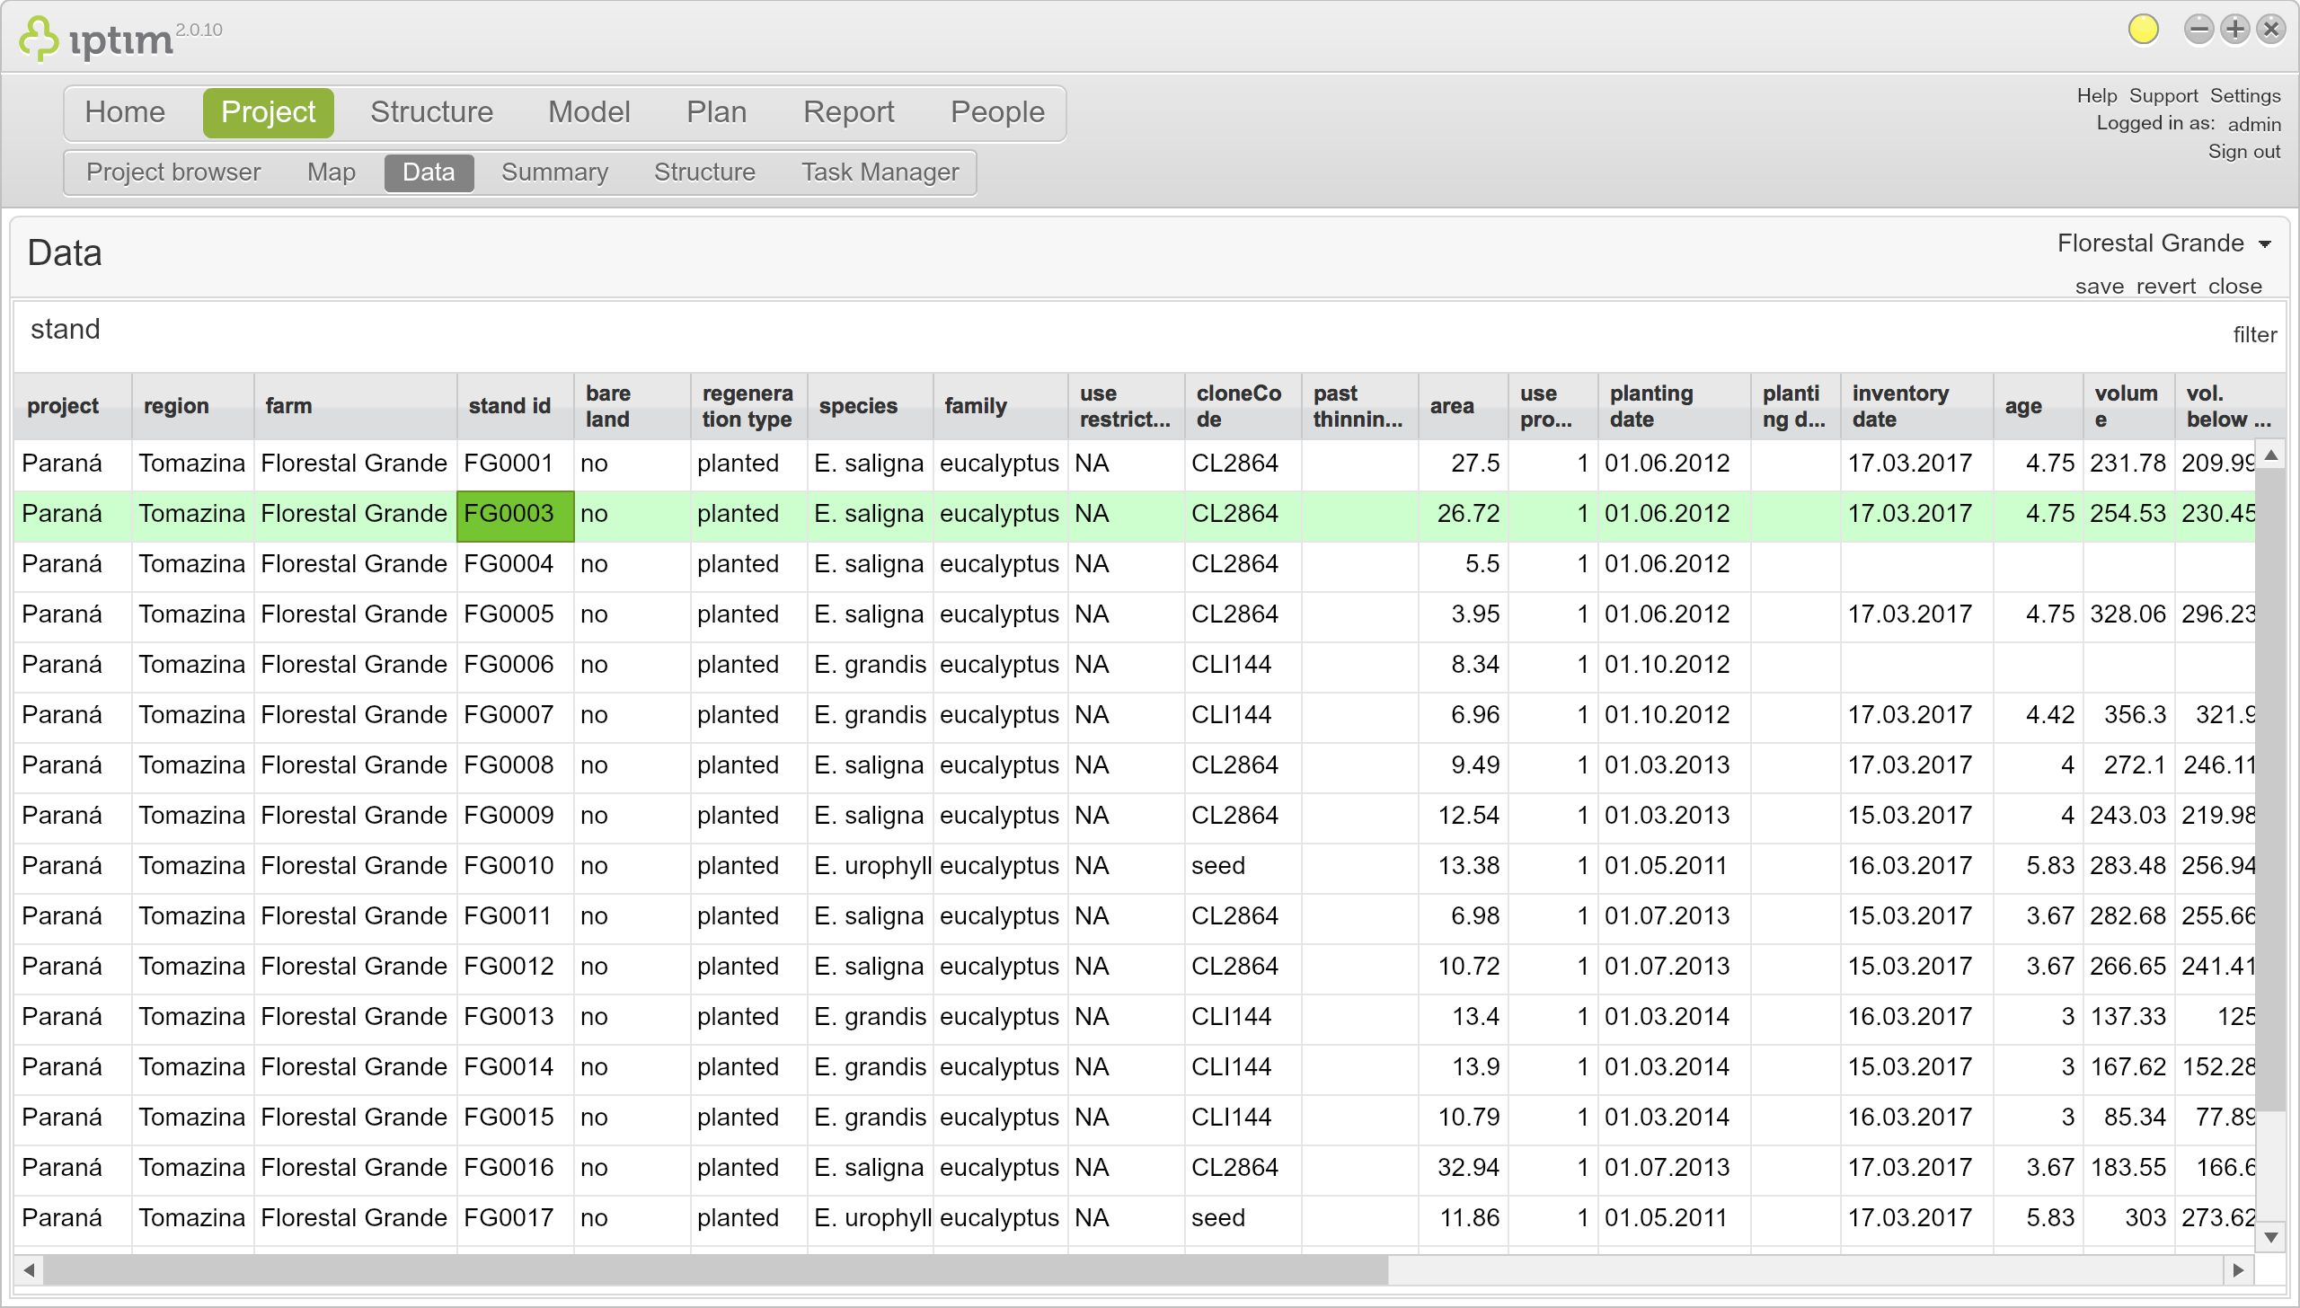Screen dimensions: 2300x1308
Task: Select the stand id cell FG0003
Action: 515,515
